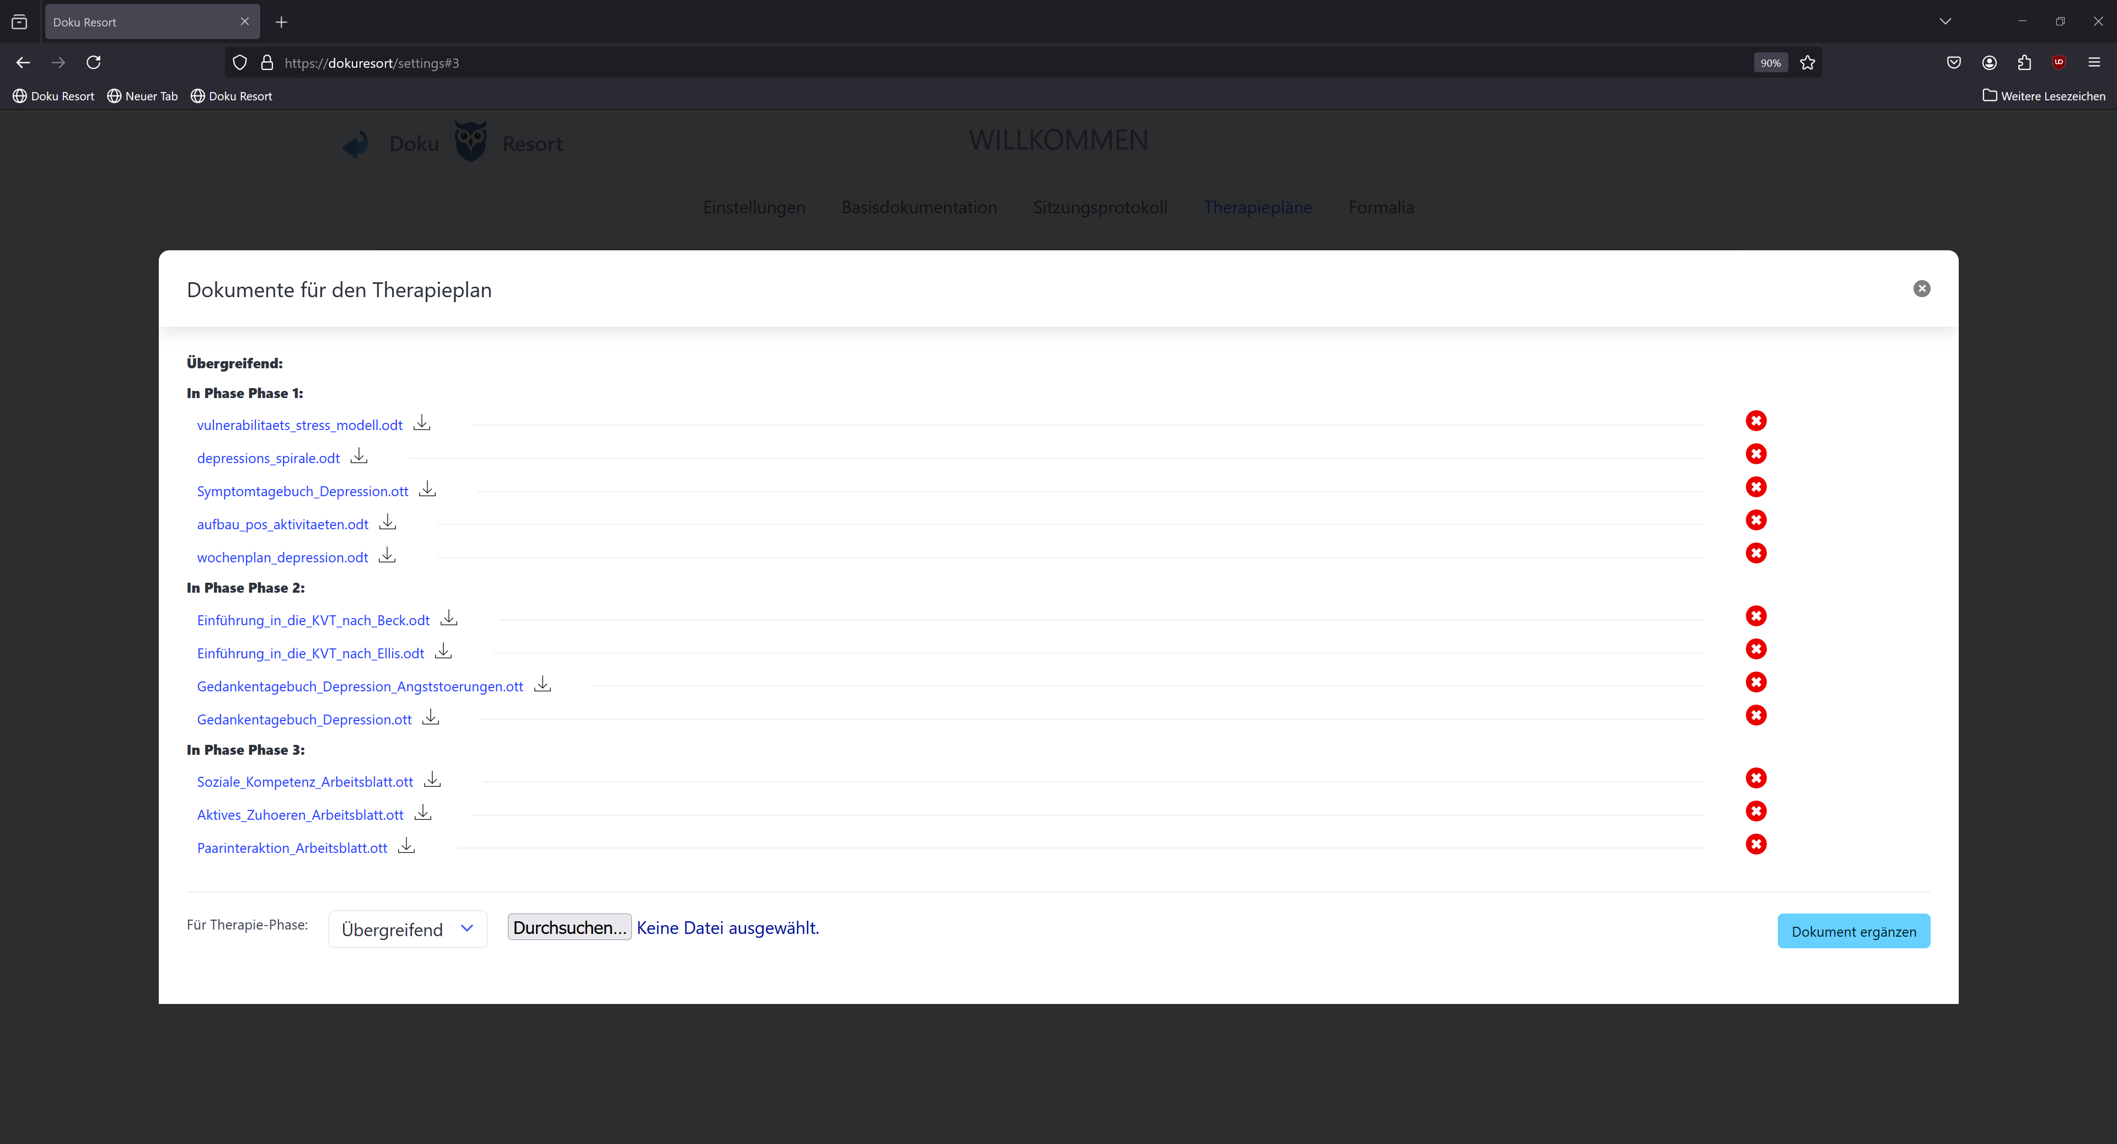This screenshot has width=2117, height=1144.
Task: Expand the browser tab list chevron
Action: [x=1944, y=22]
